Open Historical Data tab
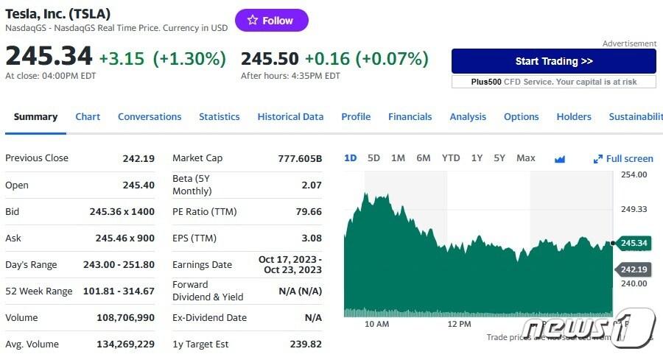Viewport: 663px width, 357px height. (290, 116)
